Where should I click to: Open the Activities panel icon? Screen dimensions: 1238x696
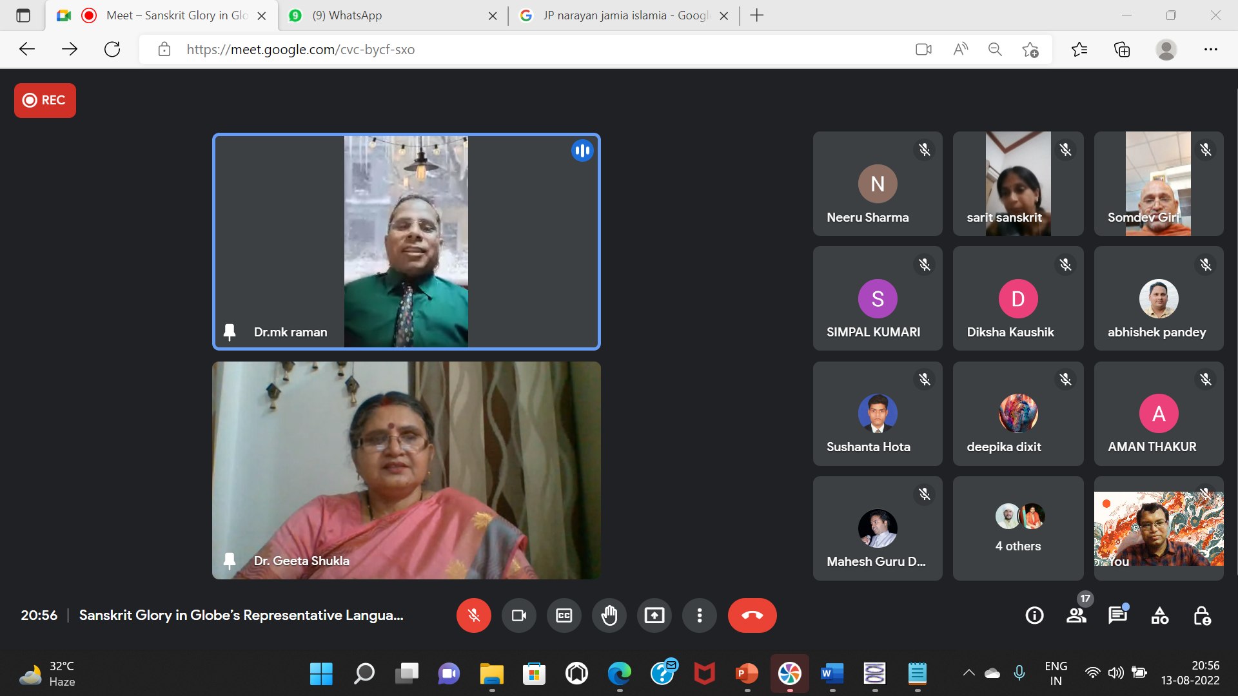pos(1159,615)
